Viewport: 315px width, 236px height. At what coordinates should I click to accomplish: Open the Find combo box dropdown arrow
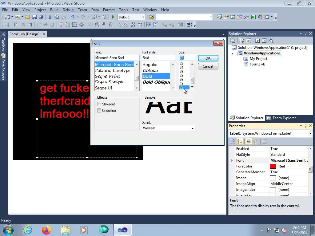click(x=211, y=17)
